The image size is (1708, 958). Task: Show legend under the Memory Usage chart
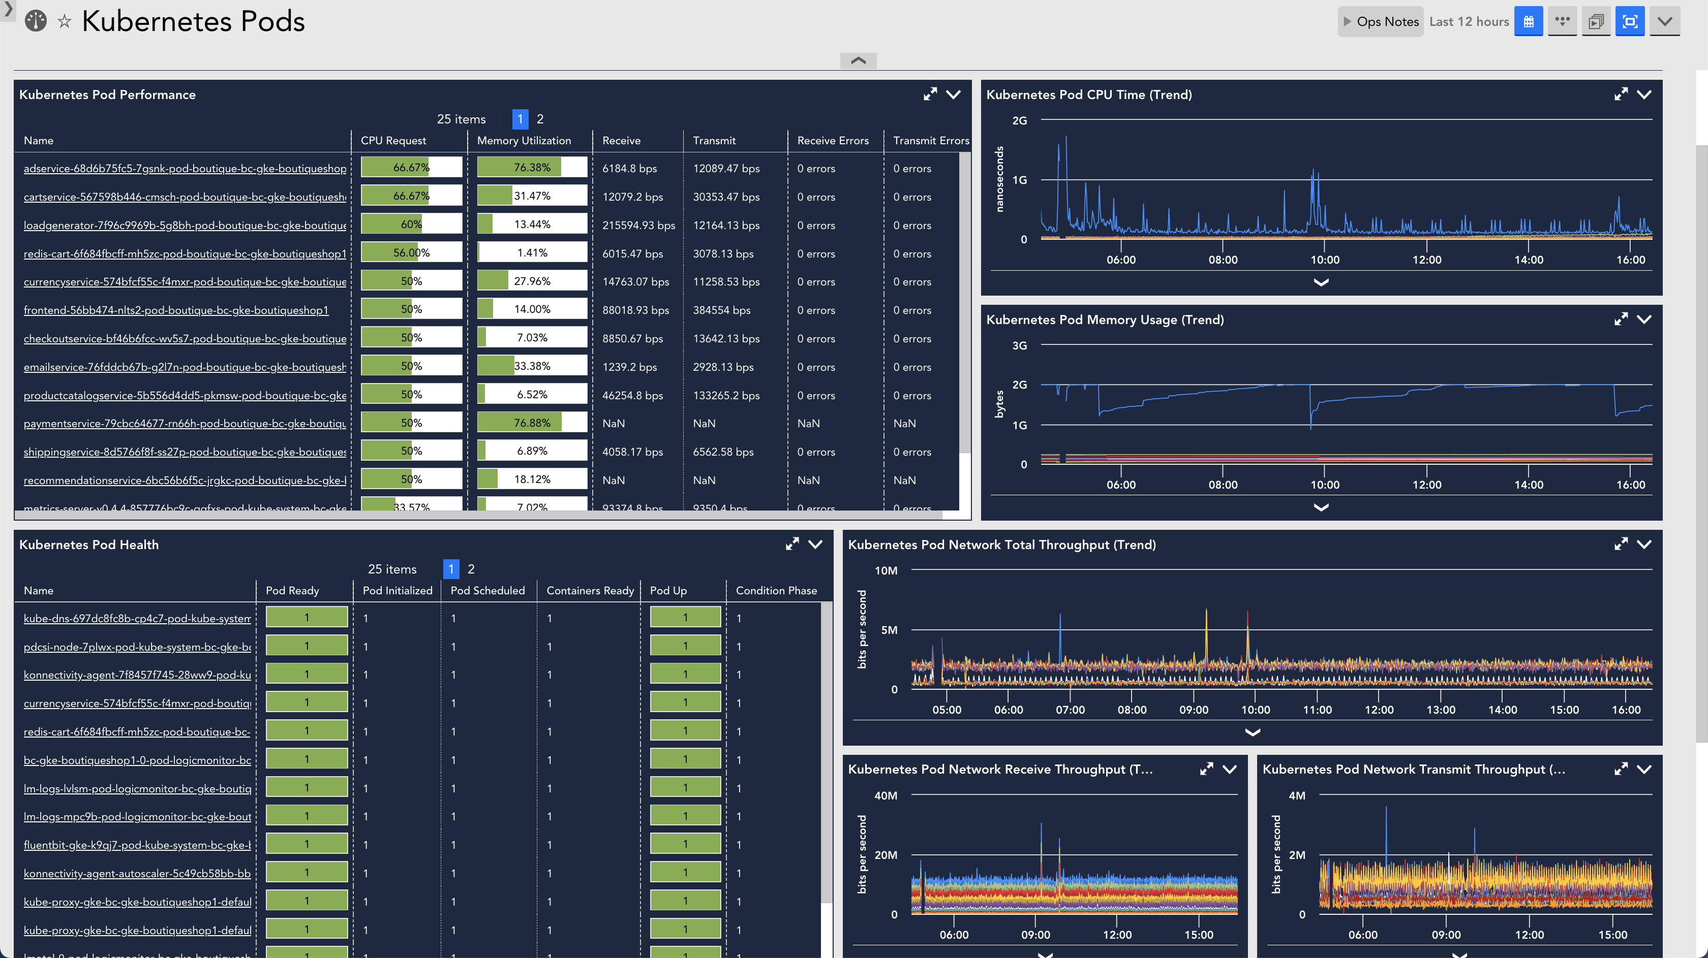pyautogui.click(x=1322, y=507)
